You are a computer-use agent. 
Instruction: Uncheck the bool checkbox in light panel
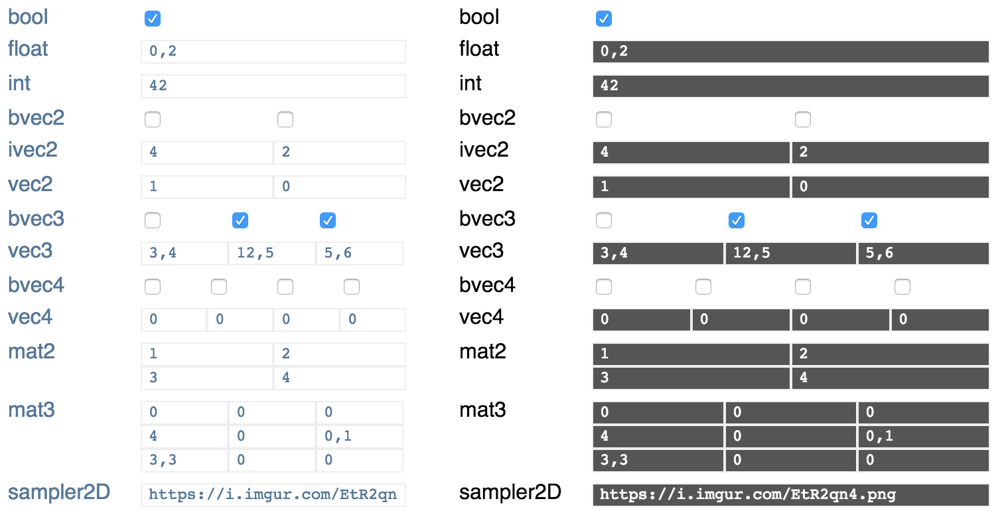click(x=153, y=19)
